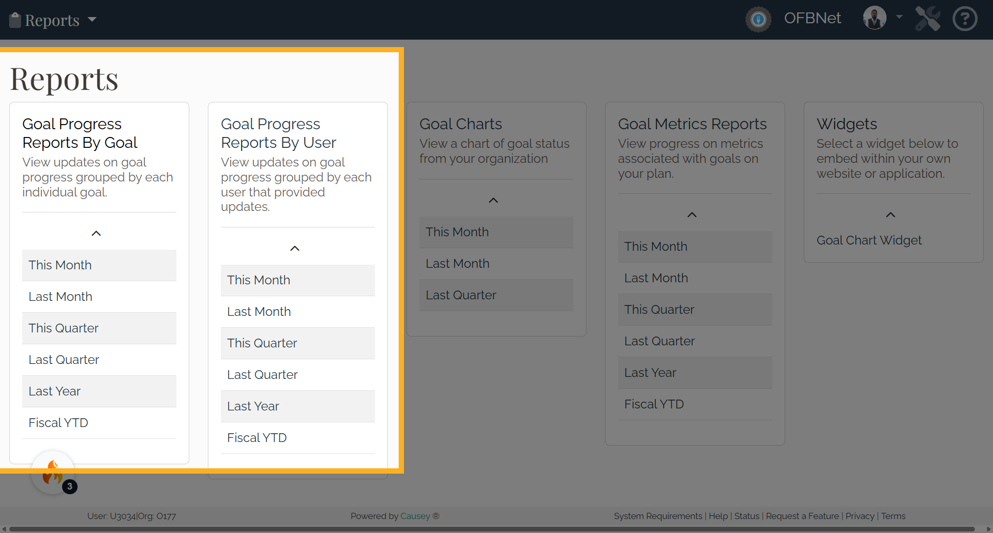Open the OFBNet organization name link
The image size is (993, 533).
pos(812,18)
